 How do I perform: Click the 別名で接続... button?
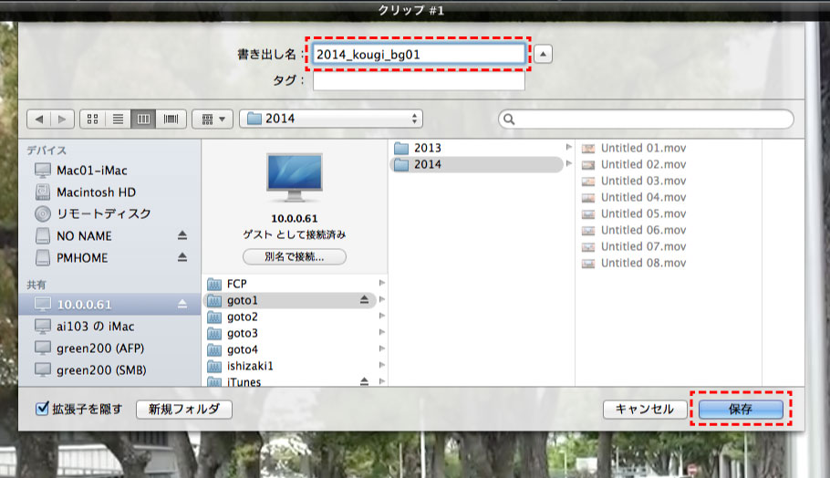pos(295,256)
